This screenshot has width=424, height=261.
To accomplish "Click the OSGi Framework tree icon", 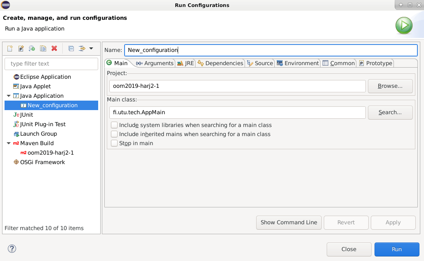I will point(16,162).
